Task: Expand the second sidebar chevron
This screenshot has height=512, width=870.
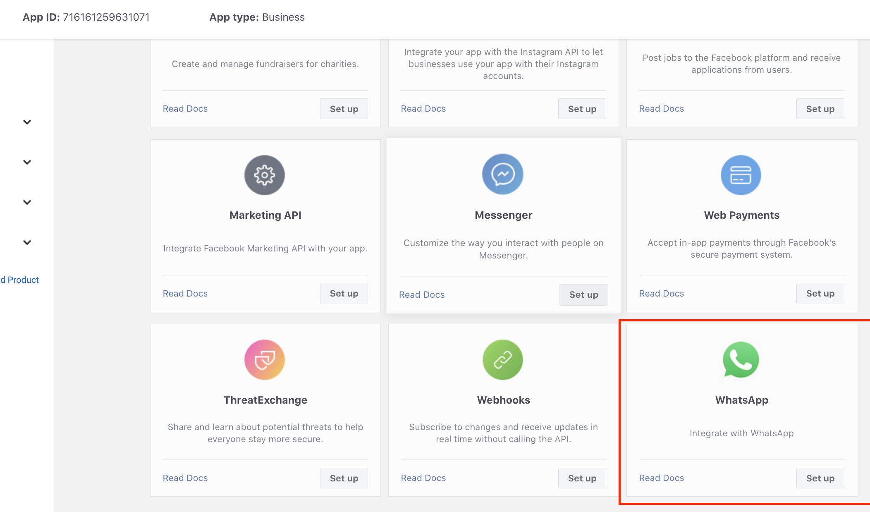Action: click(27, 162)
